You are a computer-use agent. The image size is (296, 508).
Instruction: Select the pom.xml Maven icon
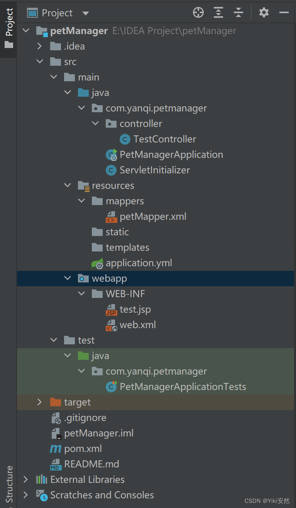tap(56, 449)
